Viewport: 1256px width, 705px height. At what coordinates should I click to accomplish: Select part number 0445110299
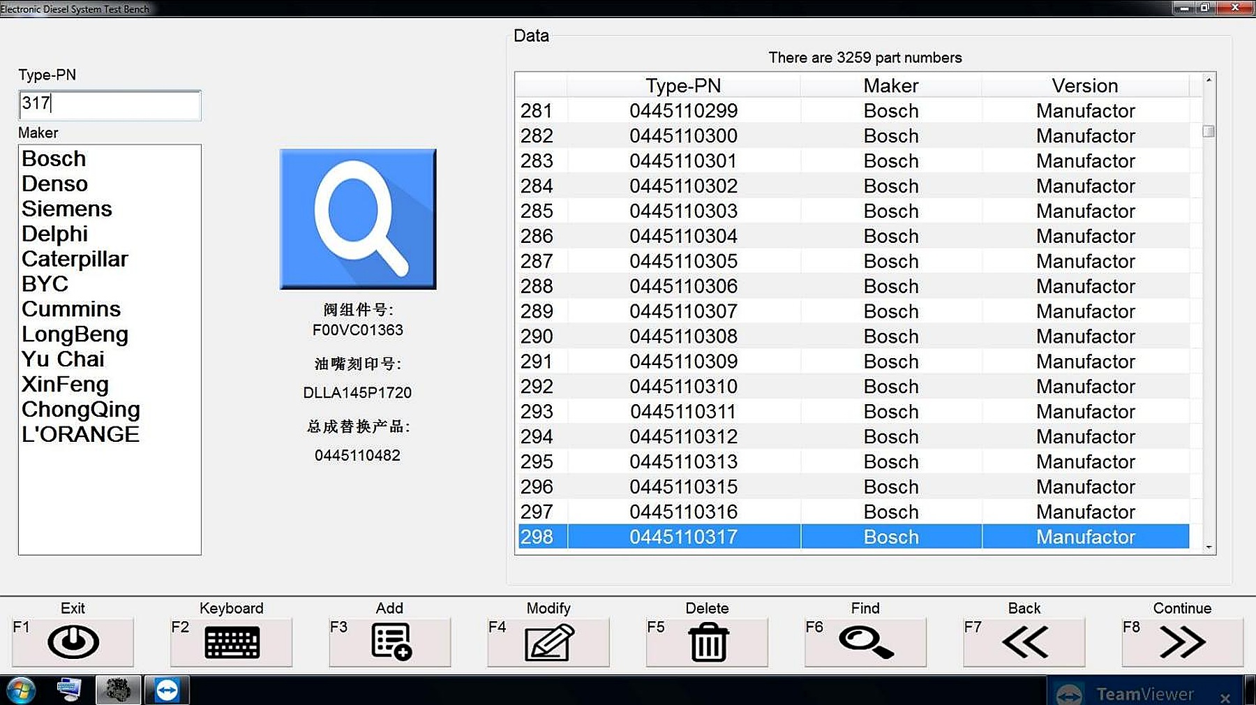point(683,111)
